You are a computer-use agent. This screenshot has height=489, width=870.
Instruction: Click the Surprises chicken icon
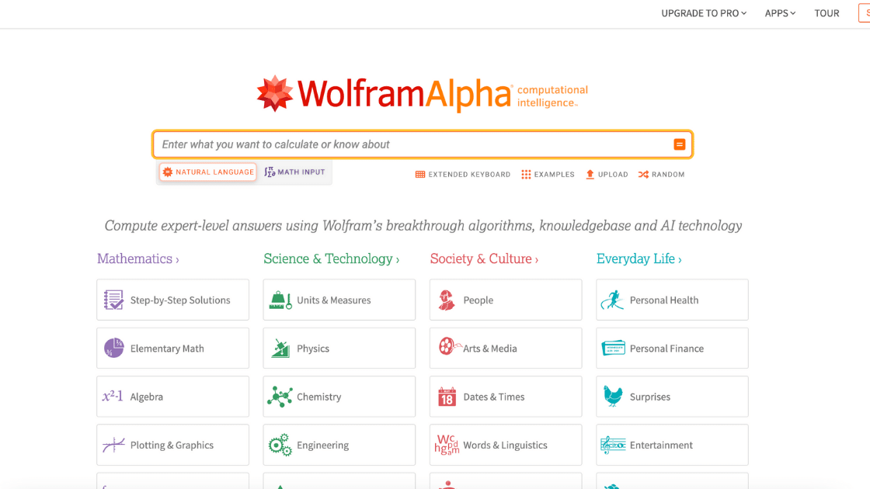[613, 396]
